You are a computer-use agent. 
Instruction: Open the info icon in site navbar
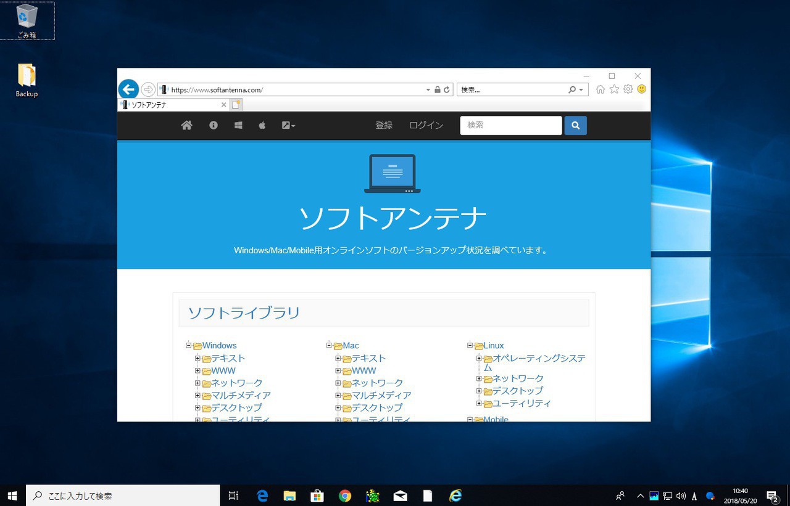click(214, 125)
